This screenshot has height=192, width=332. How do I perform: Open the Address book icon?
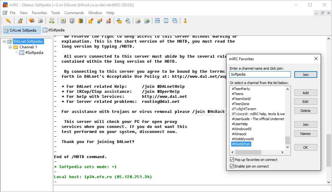pos(63,21)
